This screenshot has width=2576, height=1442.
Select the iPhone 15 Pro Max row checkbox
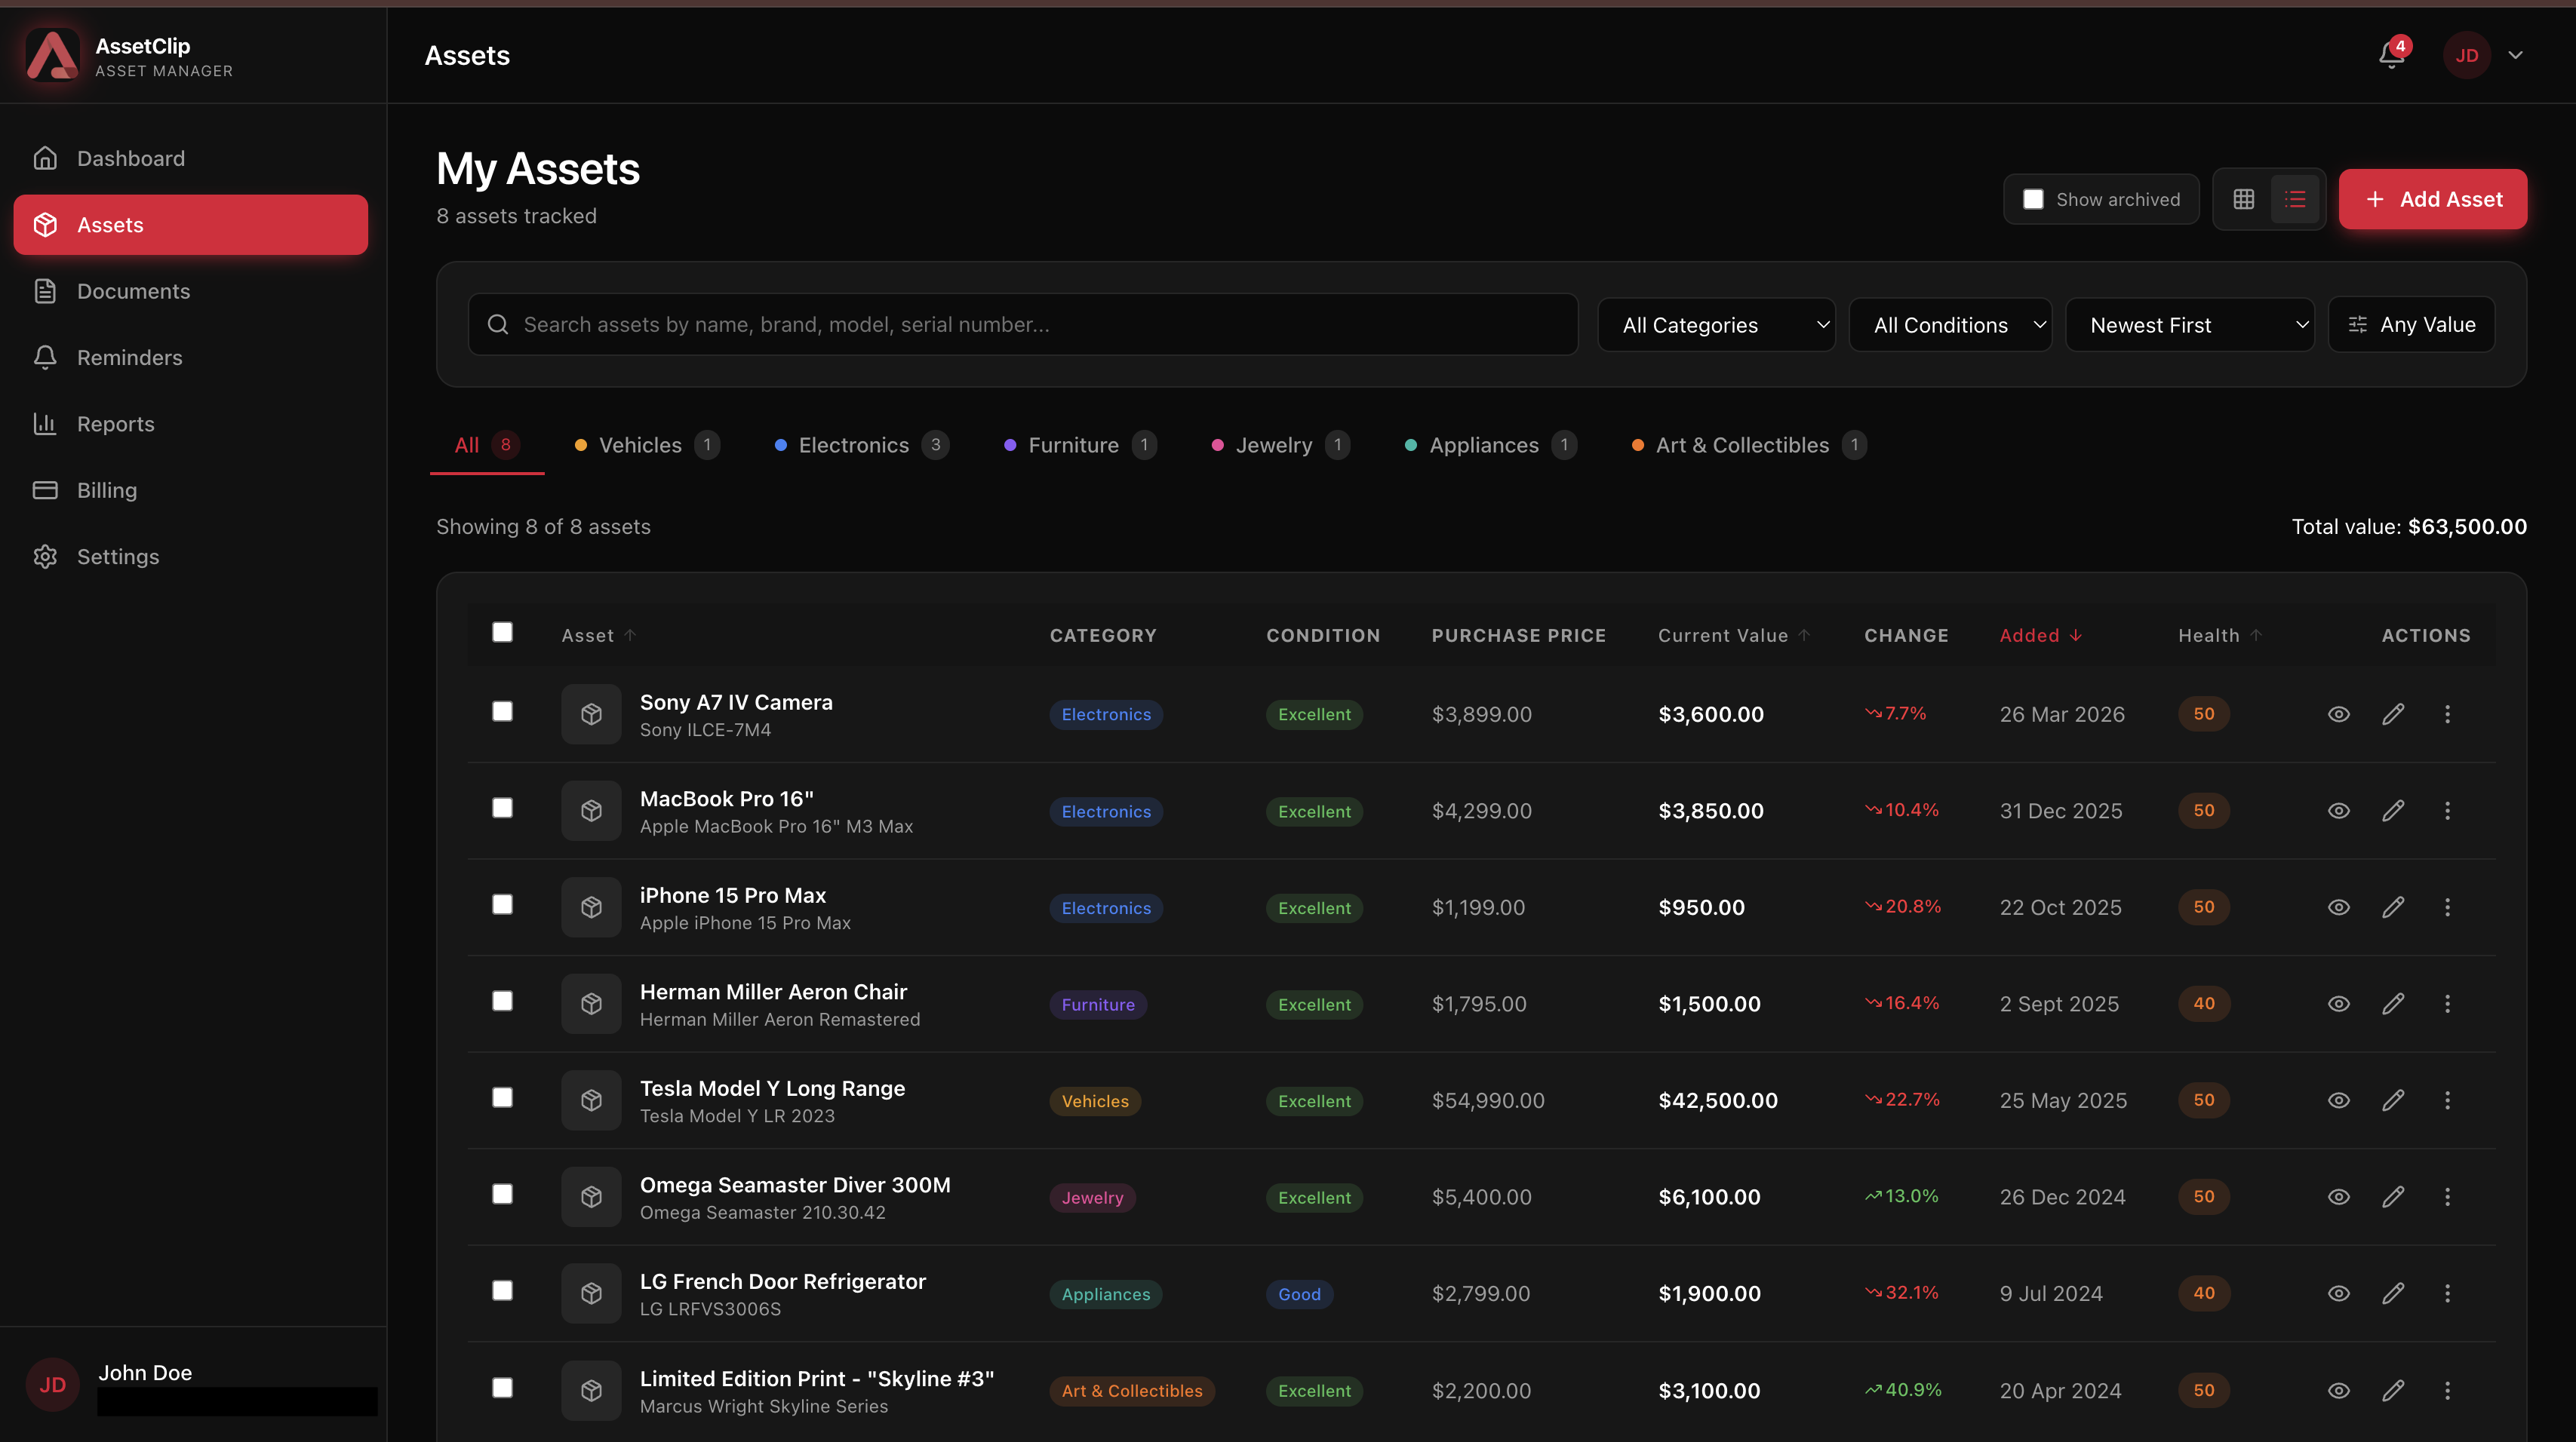tap(502, 904)
